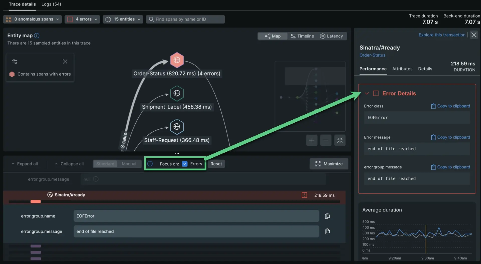Click the Find spans by name field
This screenshot has width=481, height=264.
point(185,19)
